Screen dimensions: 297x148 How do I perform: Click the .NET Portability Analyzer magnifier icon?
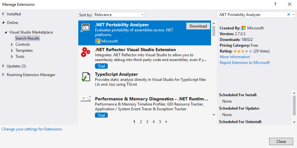pyautogui.click(x=85, y=28)
